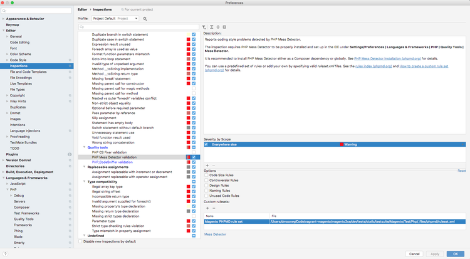The width and height of the screenshot is (470, 259).
Task: Click red severity swatch for Silly assignment
Action: coord(188,118)
